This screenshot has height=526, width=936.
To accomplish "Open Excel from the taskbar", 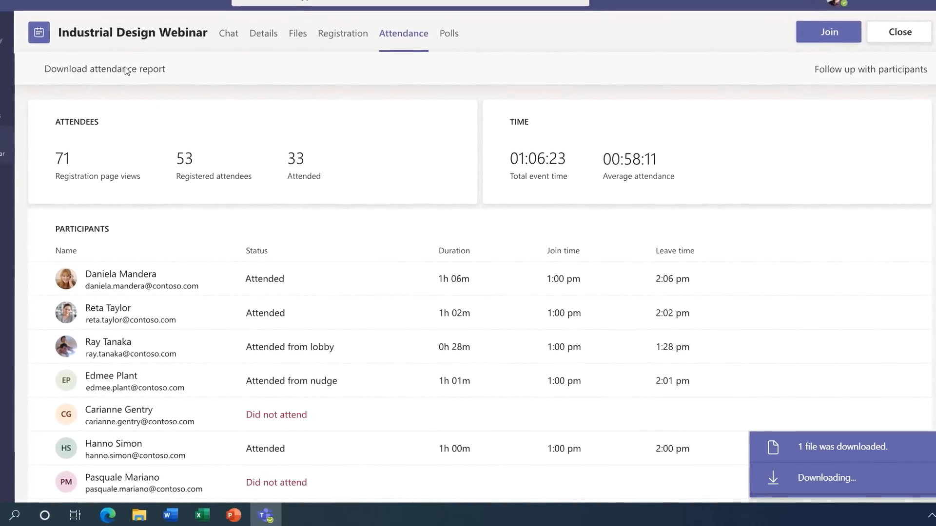I will click(202, 515).
